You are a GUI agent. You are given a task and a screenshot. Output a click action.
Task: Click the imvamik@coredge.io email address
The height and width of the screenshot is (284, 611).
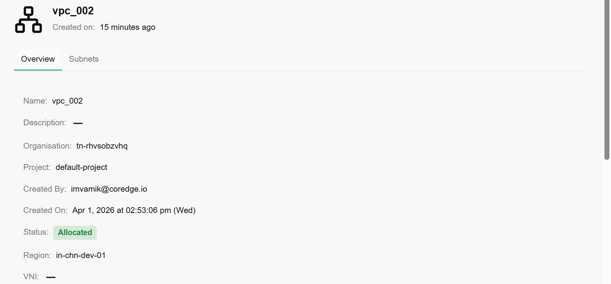(109, 189)
